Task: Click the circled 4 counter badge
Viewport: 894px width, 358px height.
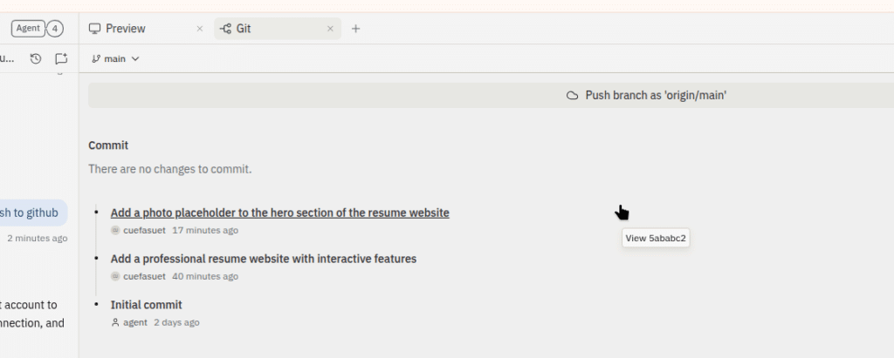Action: pyautogui.click(x=55, y=29)
